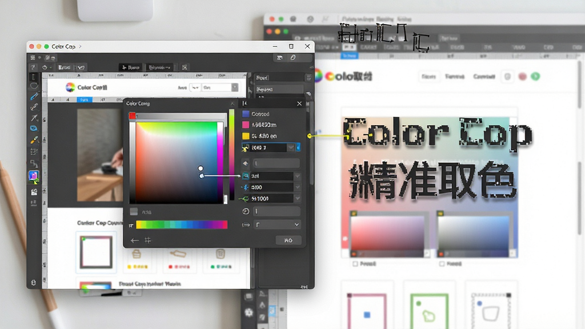The width and height of the screenshot is (585, 329).
Task: Click the input field beside the clock icon
Action: tap(277, 211)
